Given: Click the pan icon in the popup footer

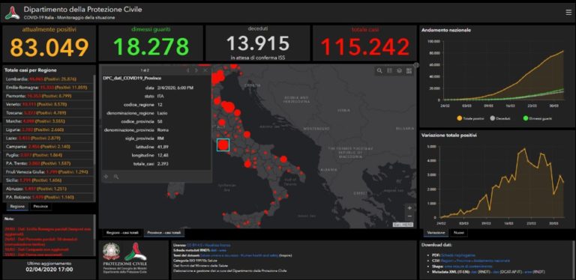Looking at the screenshot, I should click(x=106, y=177).
